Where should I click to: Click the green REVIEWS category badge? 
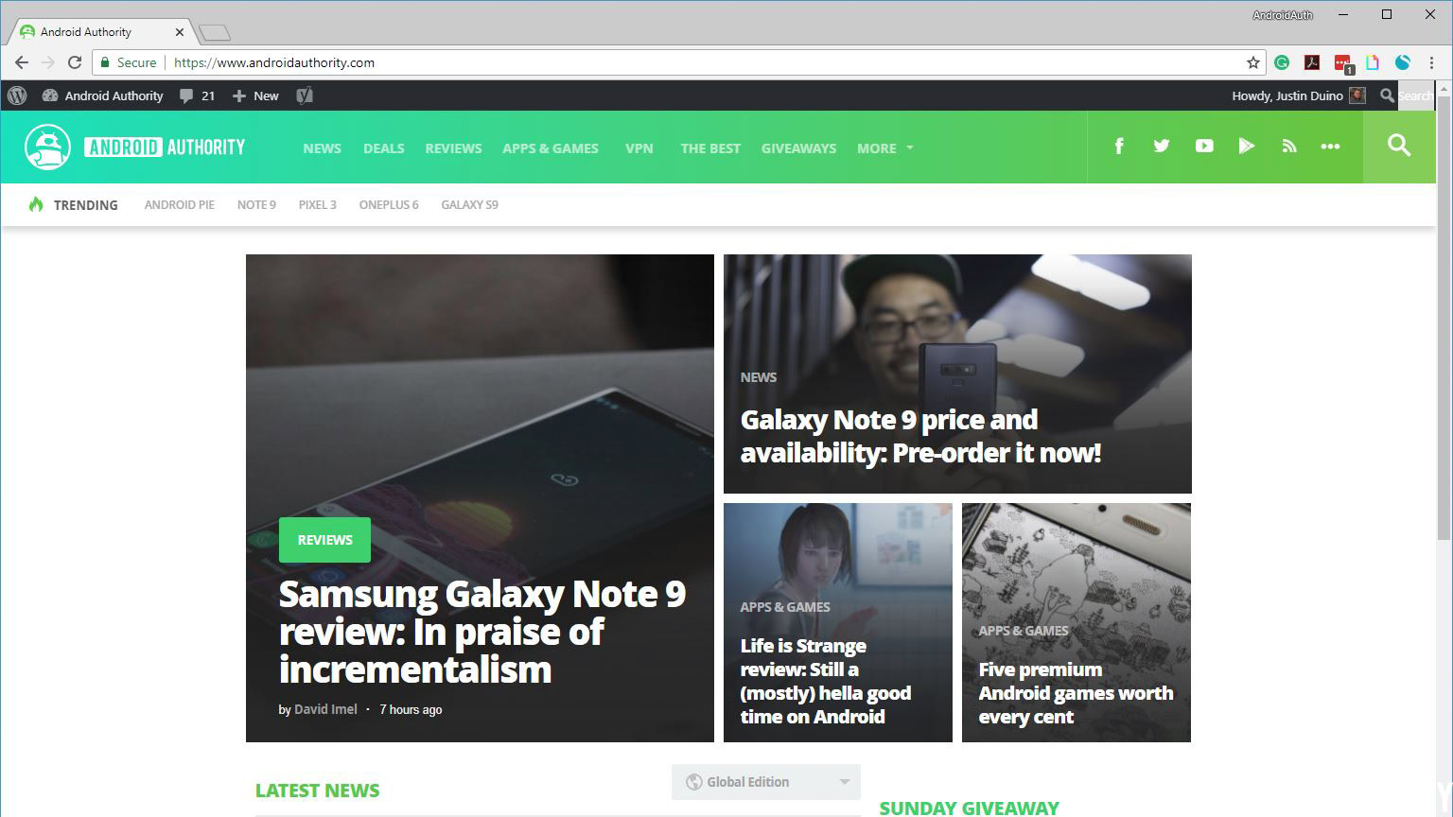coord(324,540)
